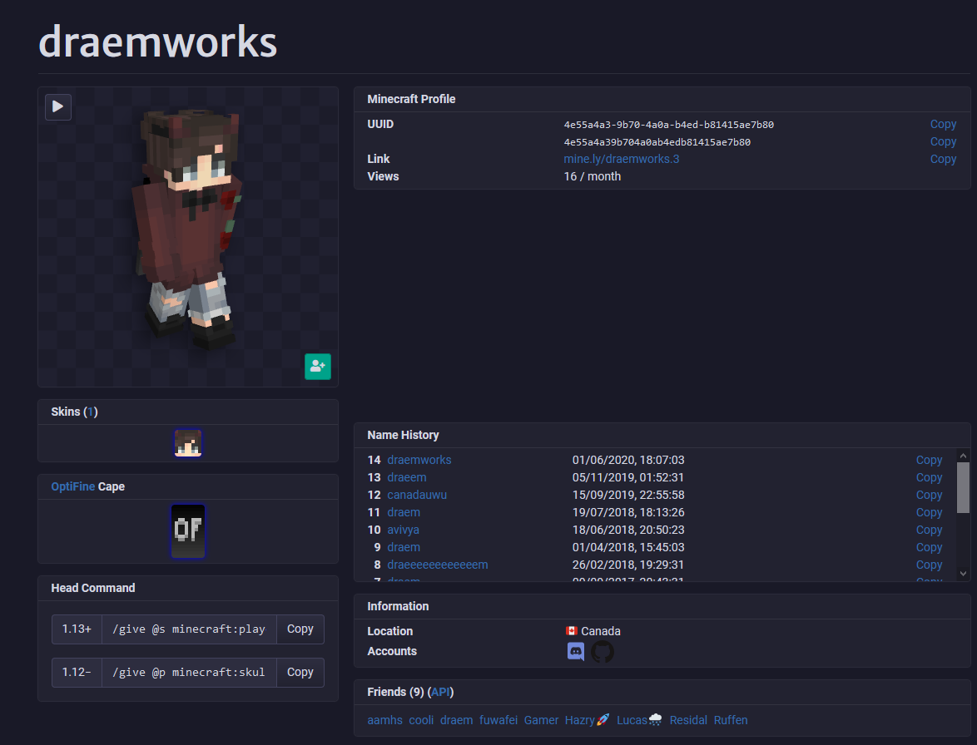Copy the canadauwu name entry
The image size is (977, 745).
click(x=929, y=495)
